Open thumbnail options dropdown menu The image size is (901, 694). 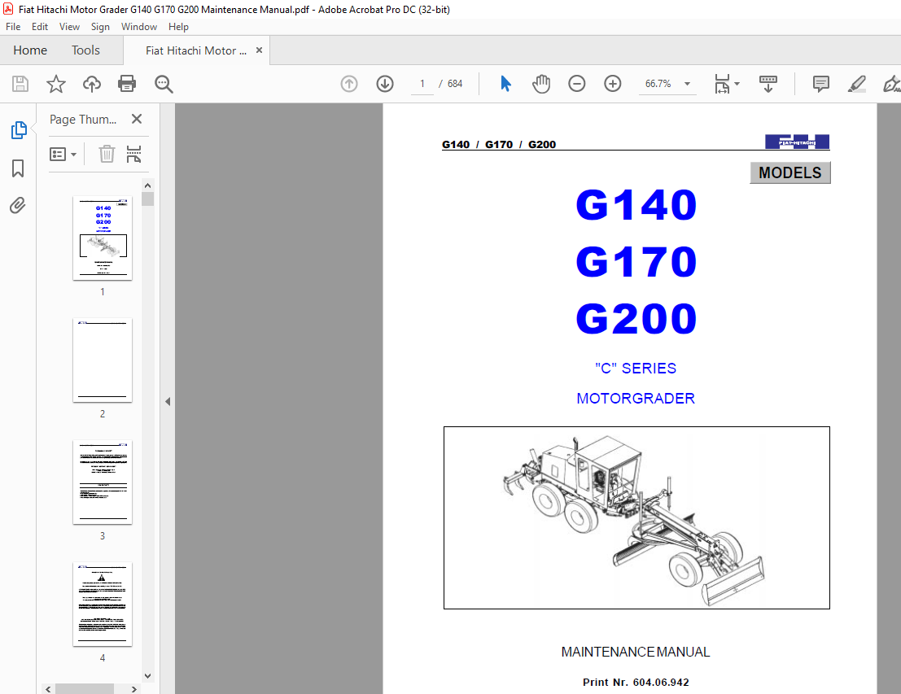click(63, 154)
